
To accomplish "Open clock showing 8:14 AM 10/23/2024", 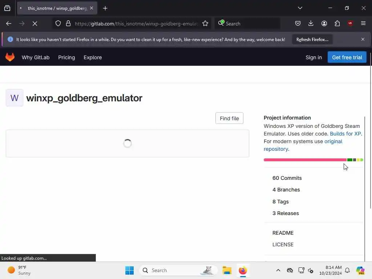I will tap(330, 270).
